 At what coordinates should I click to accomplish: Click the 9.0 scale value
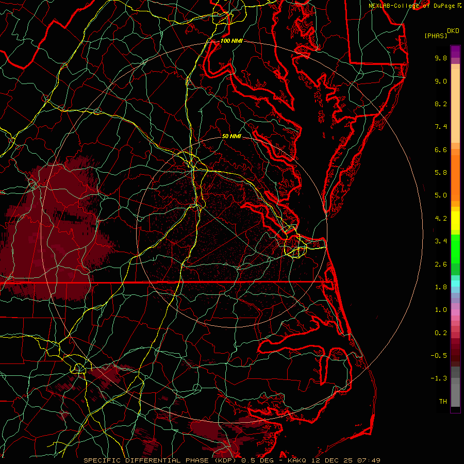pyautogui.click(x=441, y=81)
